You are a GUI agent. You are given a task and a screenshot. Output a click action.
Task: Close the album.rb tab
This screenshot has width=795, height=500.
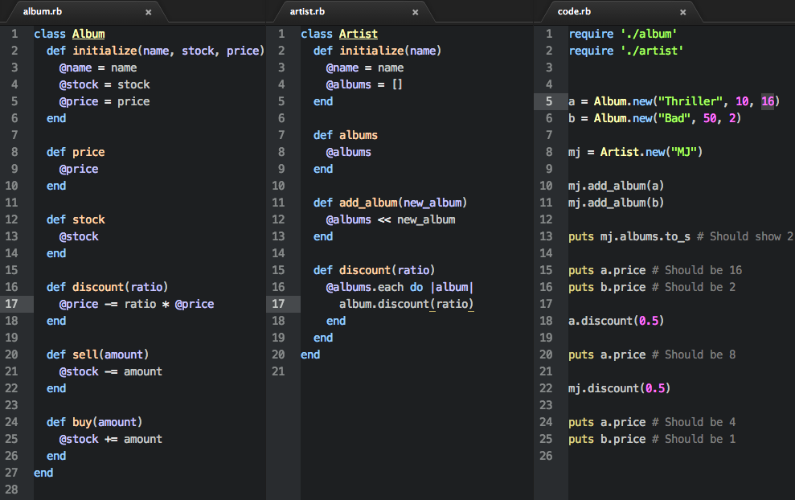(x=148, y=12)
